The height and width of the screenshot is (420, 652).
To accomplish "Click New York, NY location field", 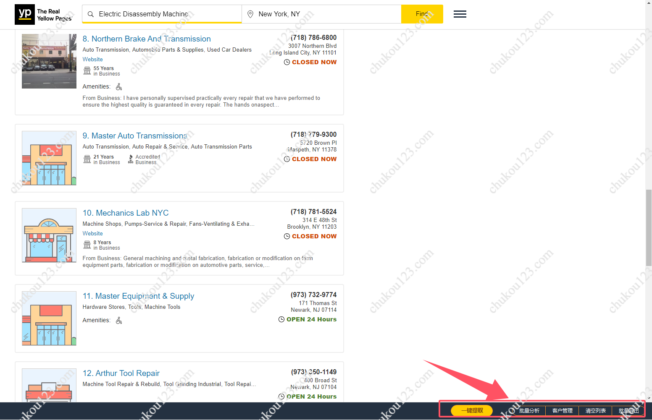I will 322,14.
